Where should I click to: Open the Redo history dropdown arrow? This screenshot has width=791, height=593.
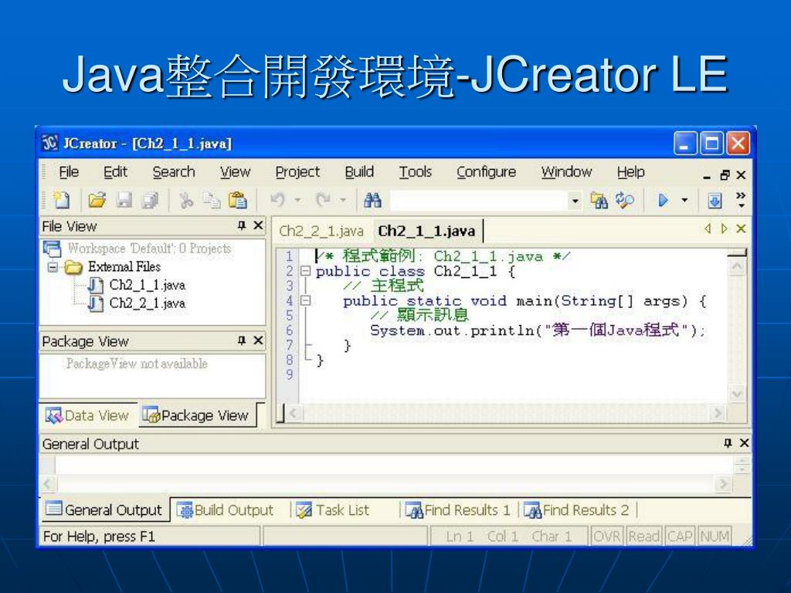pos(343,200)
